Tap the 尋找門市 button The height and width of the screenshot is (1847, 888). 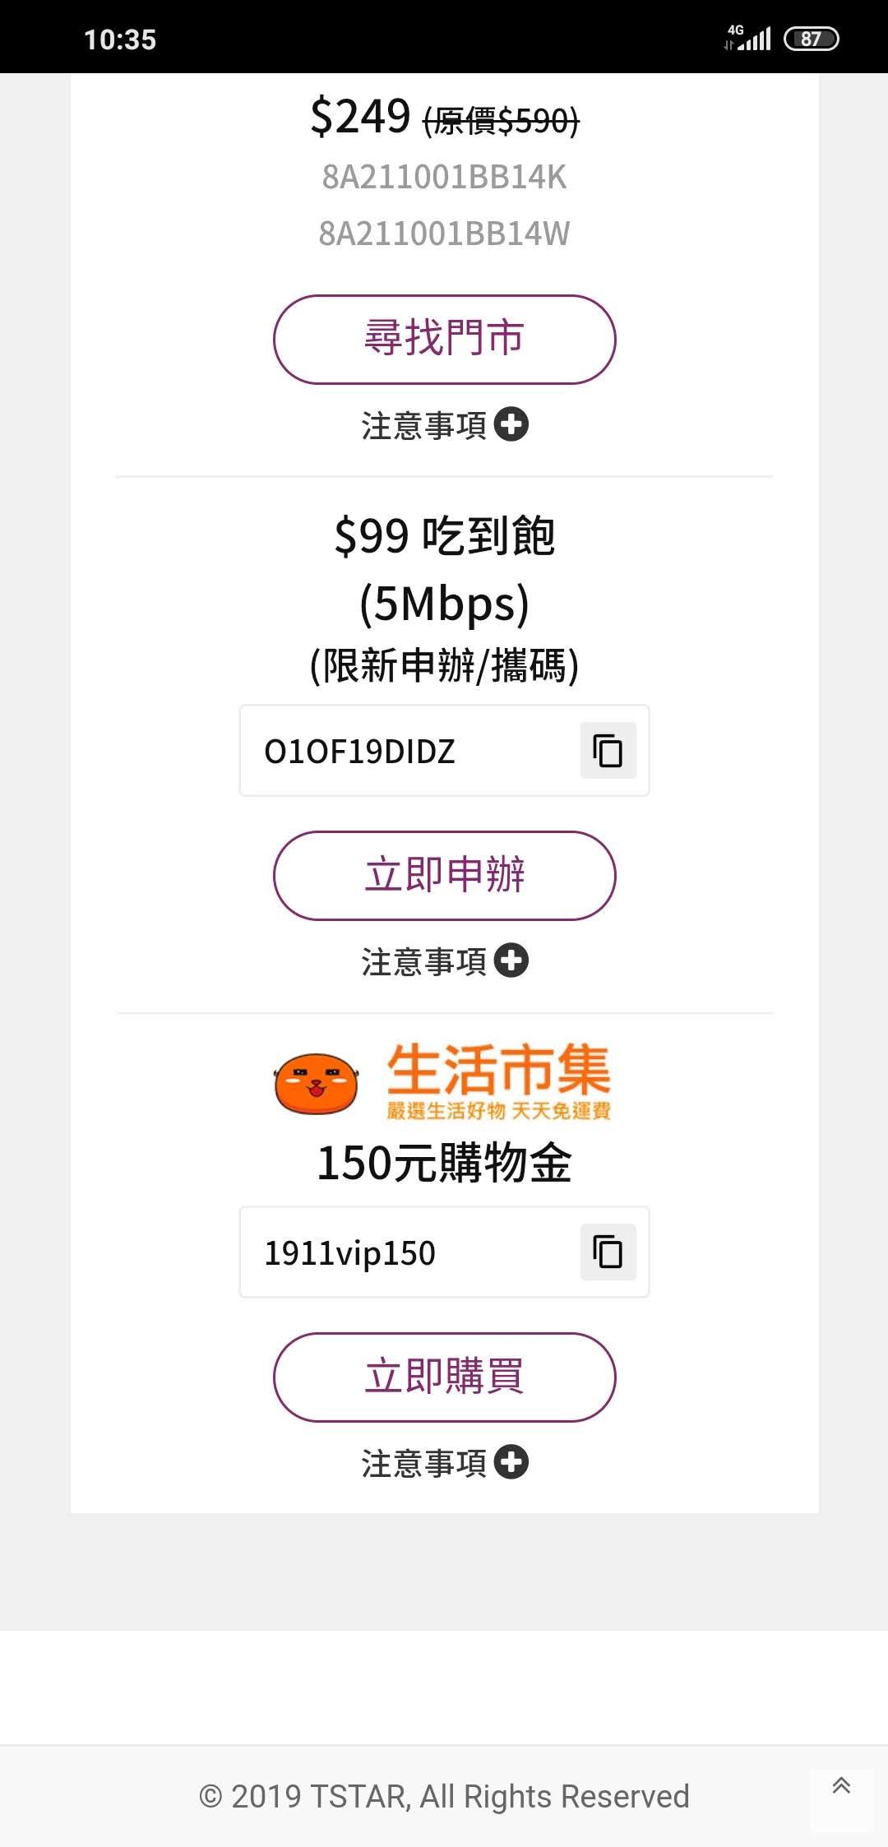coord(444,339)
